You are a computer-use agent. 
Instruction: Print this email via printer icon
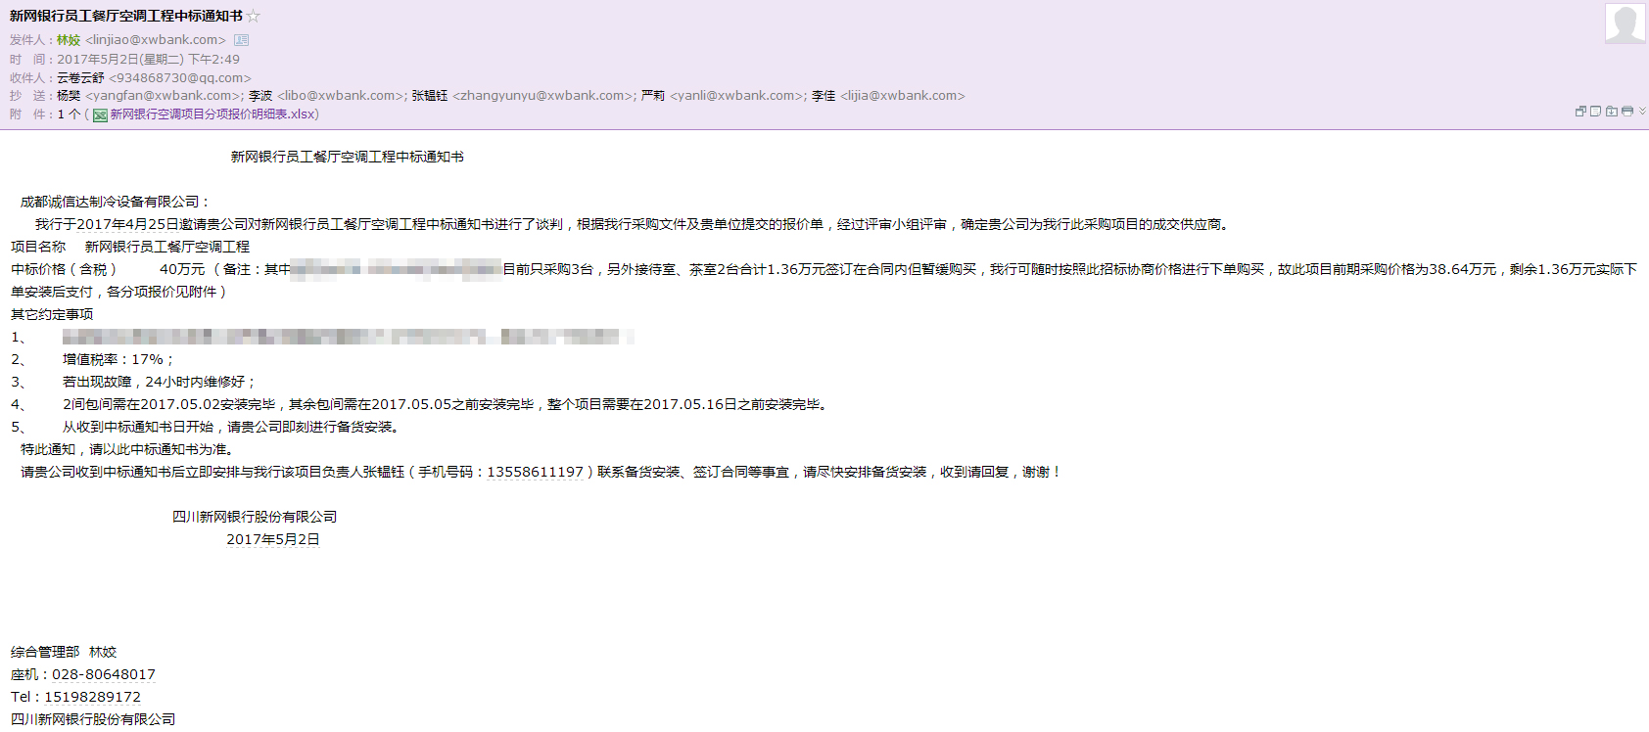pyautogui.click(x=1627, y=112)
